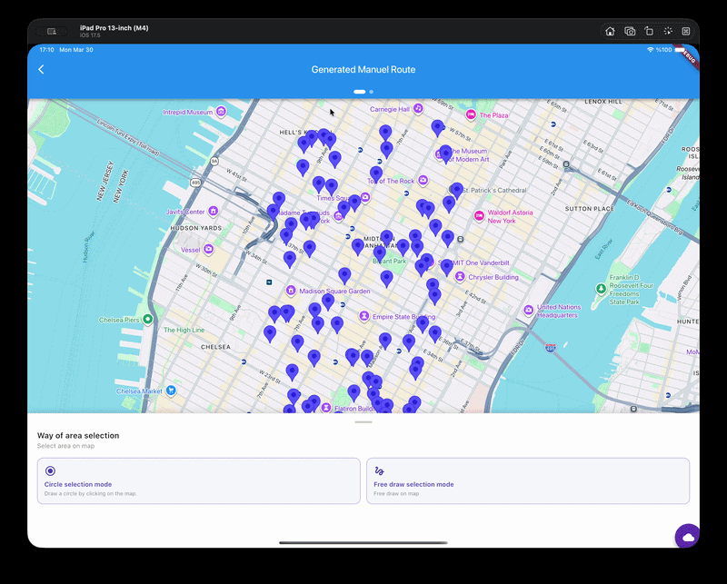Rotate the simulated iPad device
Image resolution: width=727 pixels, height=584 pixels.
(x=649, y=31)
